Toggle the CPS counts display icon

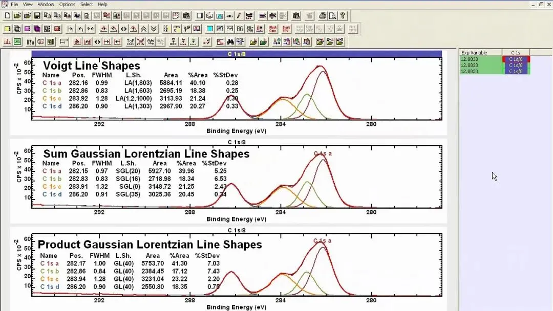tap(177, 29)
